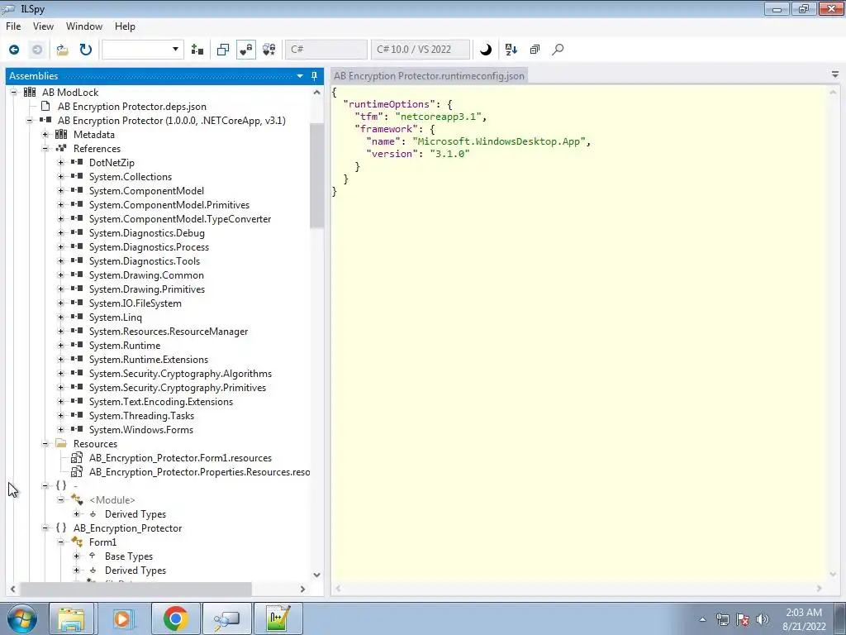Screen dimensions: 846x635
Task: Select the <Module> class node
Action: [x=112, y=499]
